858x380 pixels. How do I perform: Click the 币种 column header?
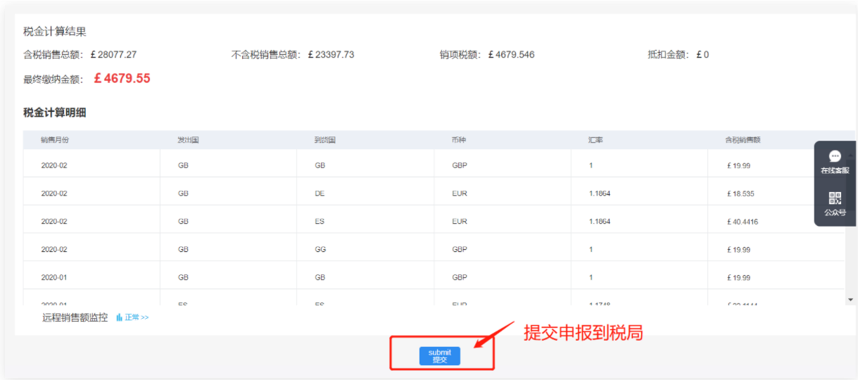click(x=459, y=140)
